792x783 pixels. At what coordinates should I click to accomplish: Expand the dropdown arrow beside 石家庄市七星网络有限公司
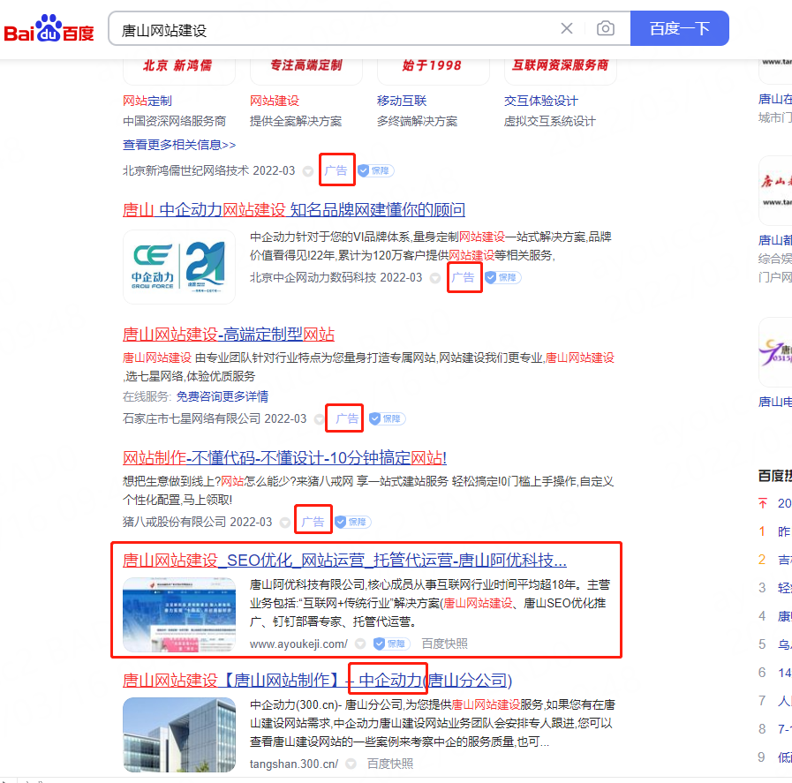(x=320, y=419)
